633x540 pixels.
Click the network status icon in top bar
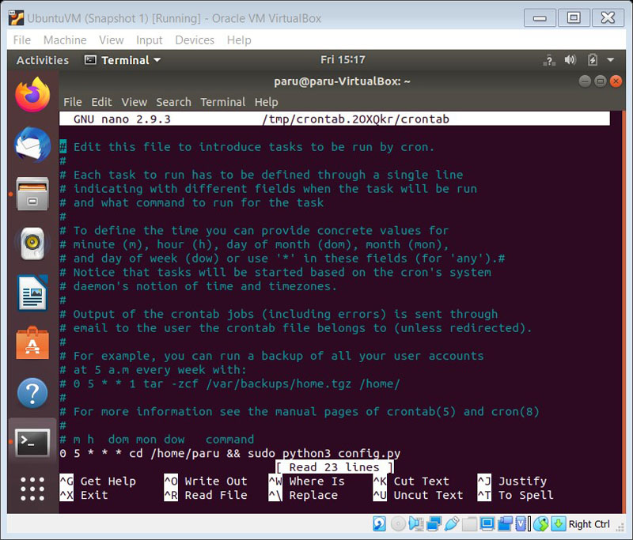coord(549,60)
